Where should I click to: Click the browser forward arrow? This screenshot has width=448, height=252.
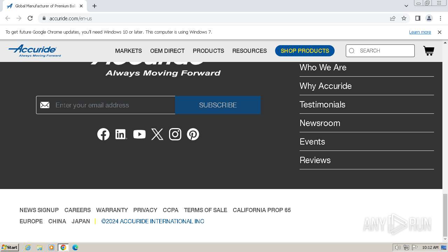point(19,18)
